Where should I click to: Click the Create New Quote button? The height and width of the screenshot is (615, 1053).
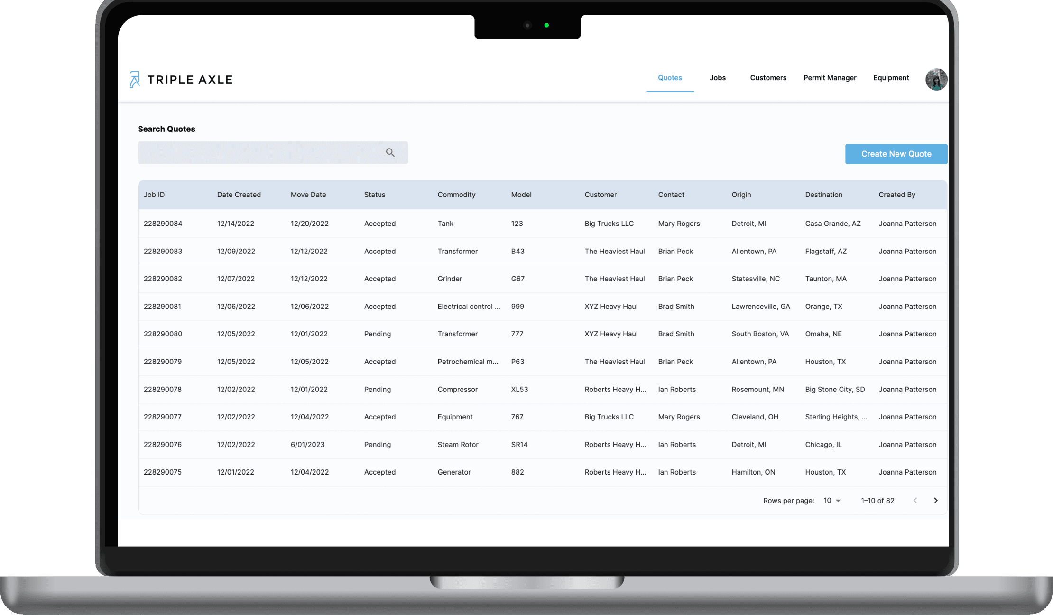click(896, 154)
